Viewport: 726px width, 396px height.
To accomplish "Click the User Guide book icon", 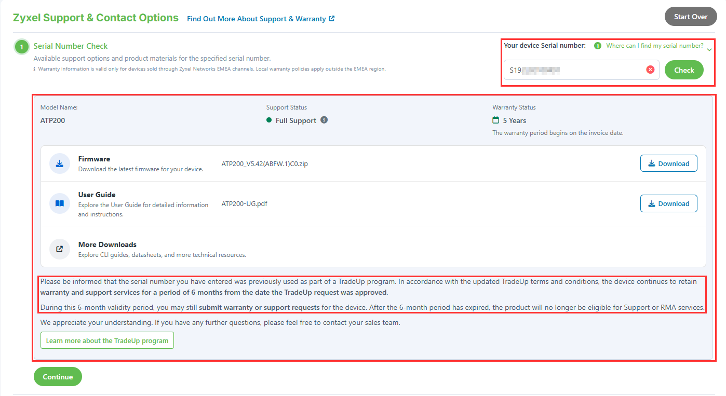I will click(x=60, y=203).
